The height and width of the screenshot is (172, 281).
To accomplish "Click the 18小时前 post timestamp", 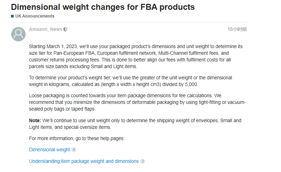I will click(x=237, y=29).
